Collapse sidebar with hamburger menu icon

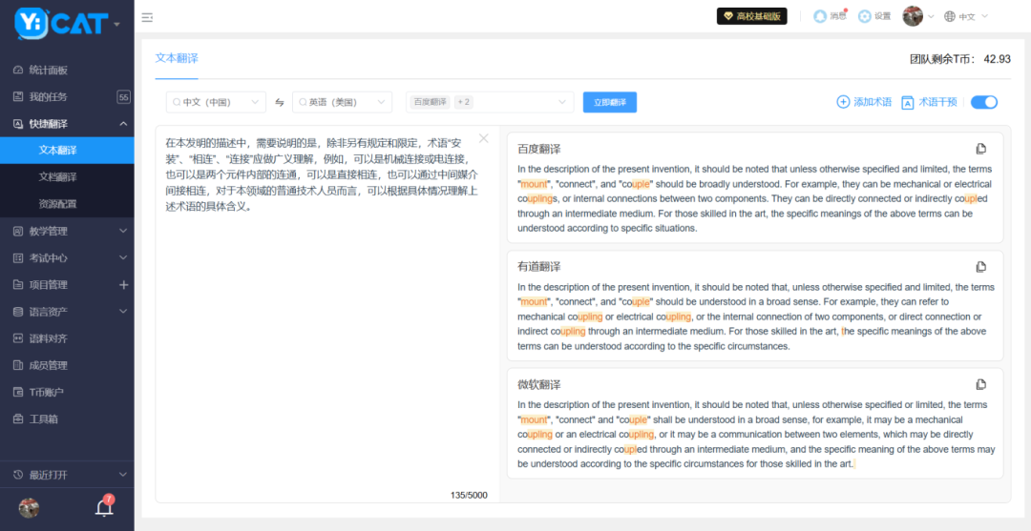pyautogui.click(x=147, y=18)
